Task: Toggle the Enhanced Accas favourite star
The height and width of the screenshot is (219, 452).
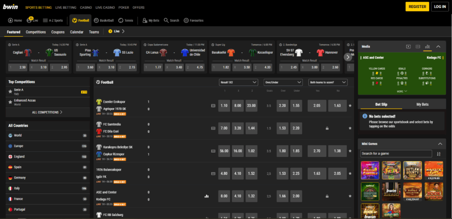Action: click(11, 102)
